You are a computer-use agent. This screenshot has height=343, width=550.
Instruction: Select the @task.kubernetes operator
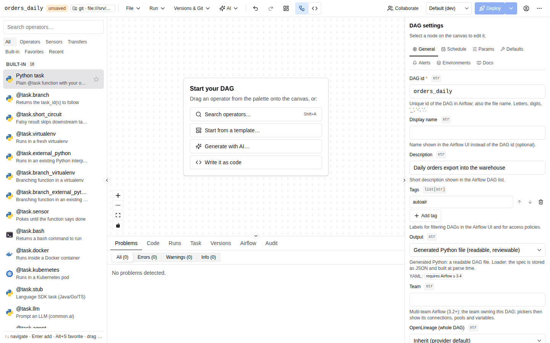click(53, 274)
